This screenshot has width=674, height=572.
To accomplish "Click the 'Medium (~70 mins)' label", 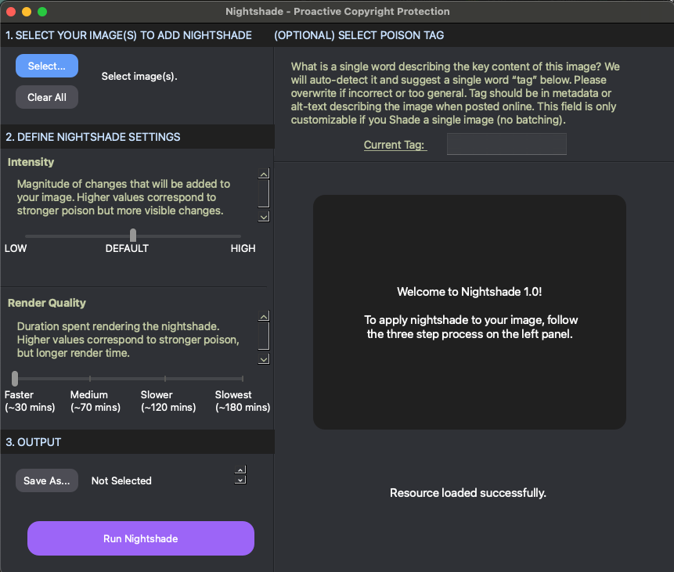I will pos(96,401).
